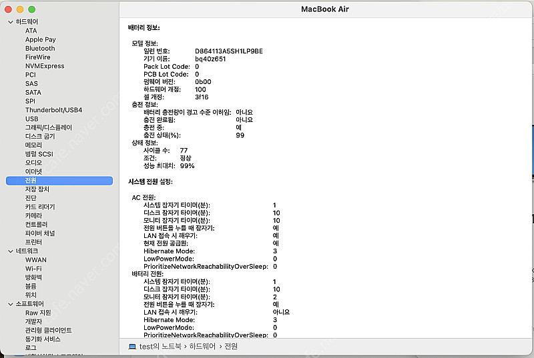Select 동기화 서비스 in the sidebar
This screenshot has height=358, width=534.
tap(43, 339)
